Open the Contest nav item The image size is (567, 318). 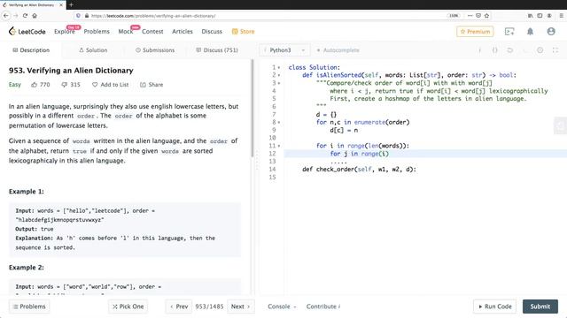[152, 32]
